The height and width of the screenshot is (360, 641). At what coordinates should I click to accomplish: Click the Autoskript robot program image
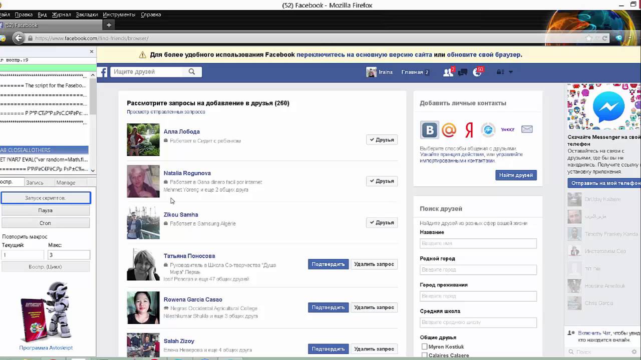click(46, 311)
